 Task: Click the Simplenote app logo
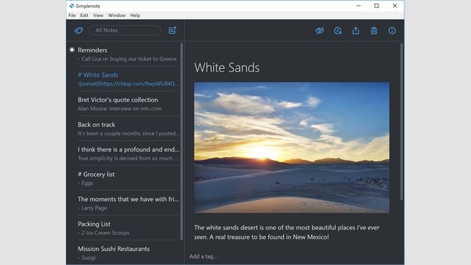[71, 6]
